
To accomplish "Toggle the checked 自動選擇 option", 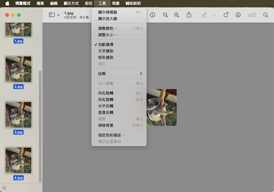I will coord(106,45).
